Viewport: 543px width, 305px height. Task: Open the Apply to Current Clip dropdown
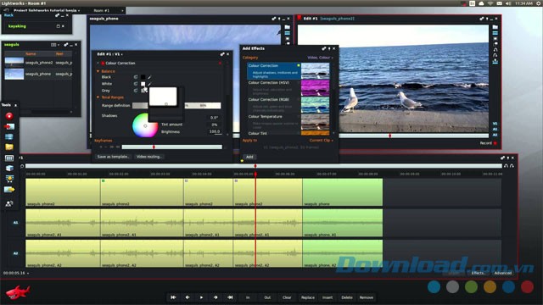[x=321, y=141]
